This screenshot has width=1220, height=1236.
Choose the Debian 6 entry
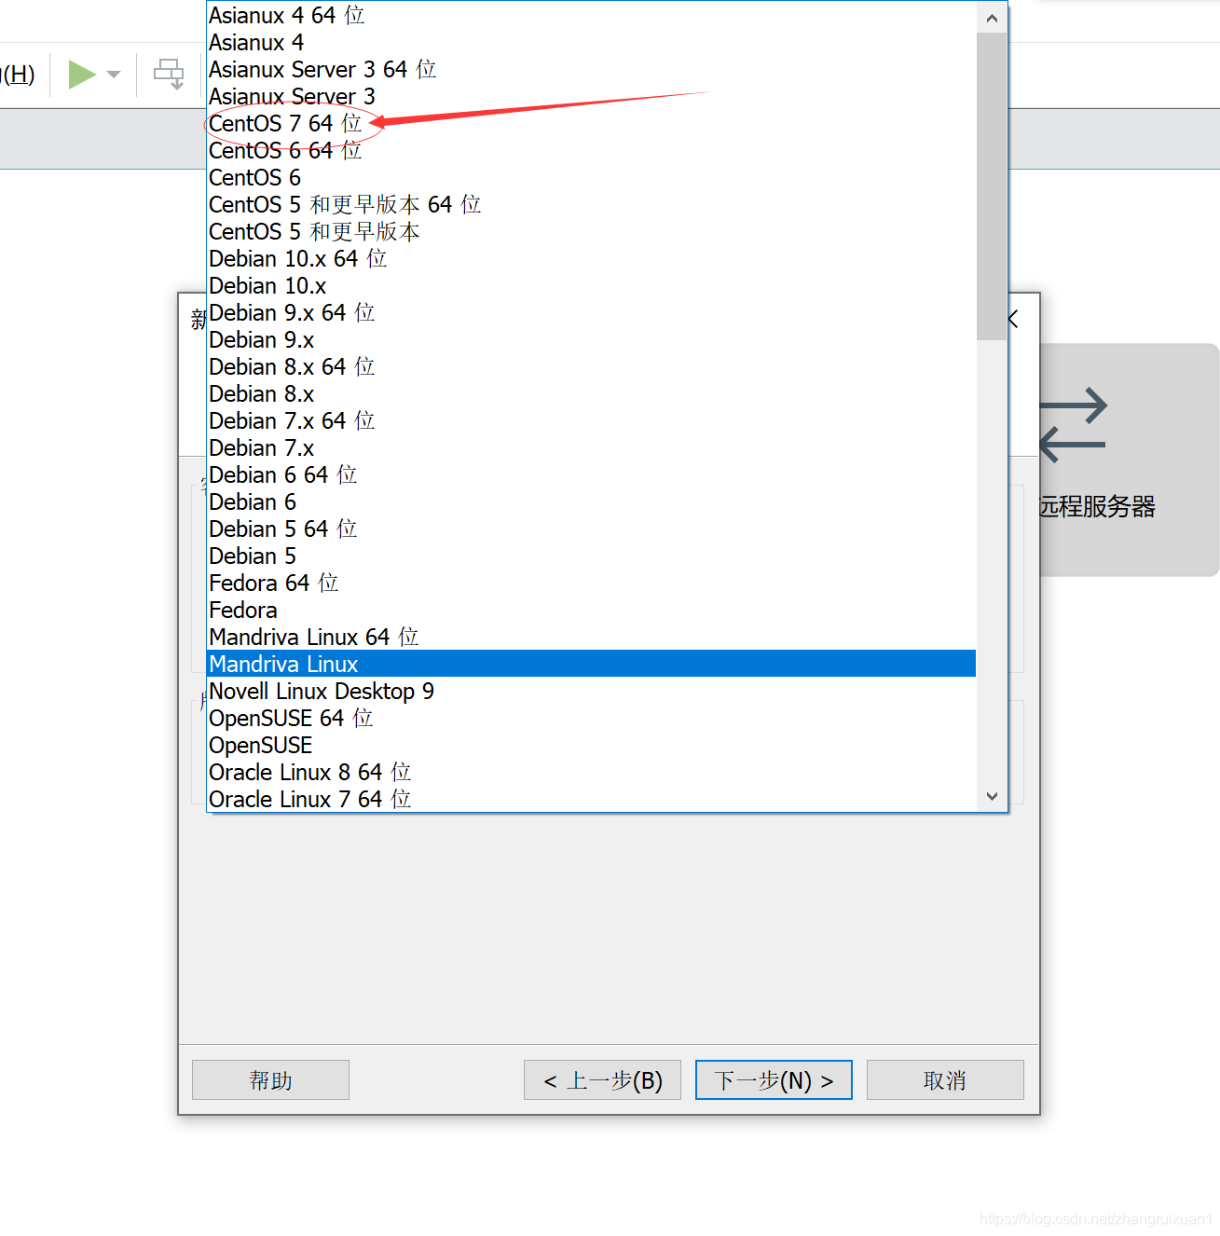point(591,502)
